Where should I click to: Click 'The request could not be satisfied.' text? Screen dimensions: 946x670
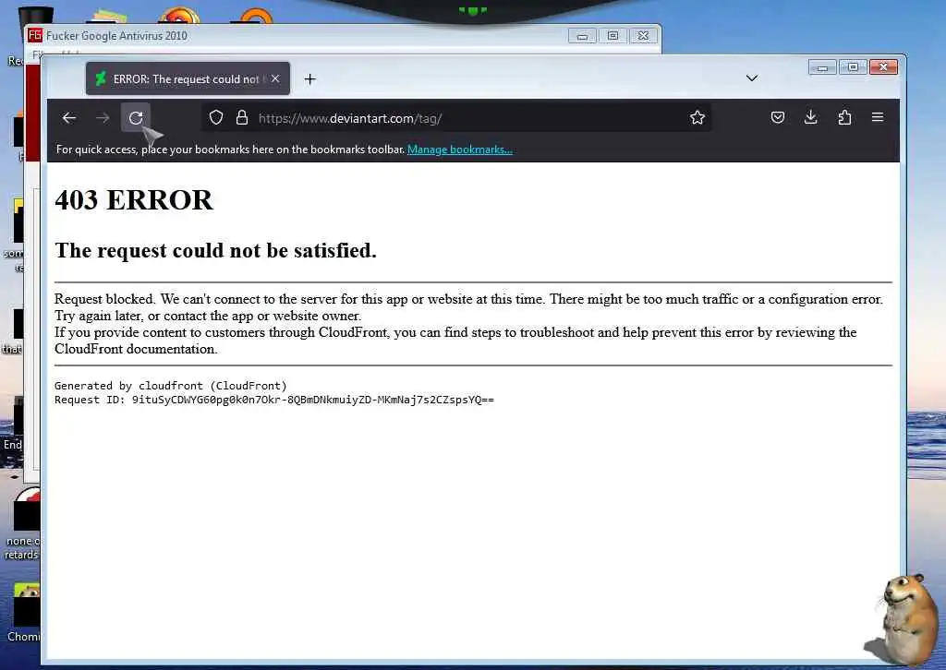click(x=215, y=250)
